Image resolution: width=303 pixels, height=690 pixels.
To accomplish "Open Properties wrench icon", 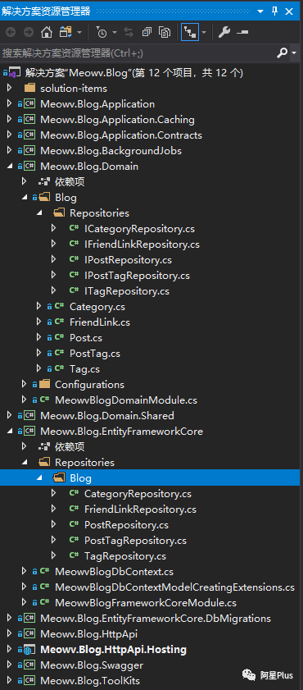I will tap(224, 32).
